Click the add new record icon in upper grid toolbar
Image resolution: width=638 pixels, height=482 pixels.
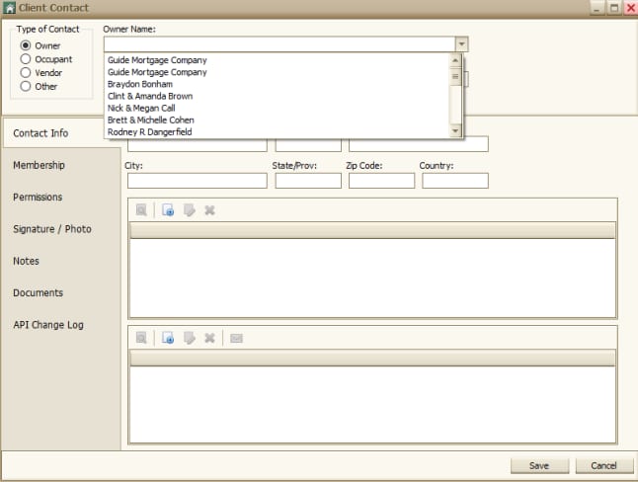tap(168, 210)
